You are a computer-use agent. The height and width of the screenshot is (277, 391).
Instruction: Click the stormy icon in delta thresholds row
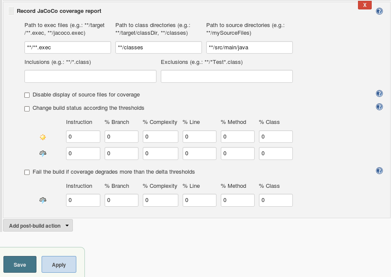pos(42,200)
